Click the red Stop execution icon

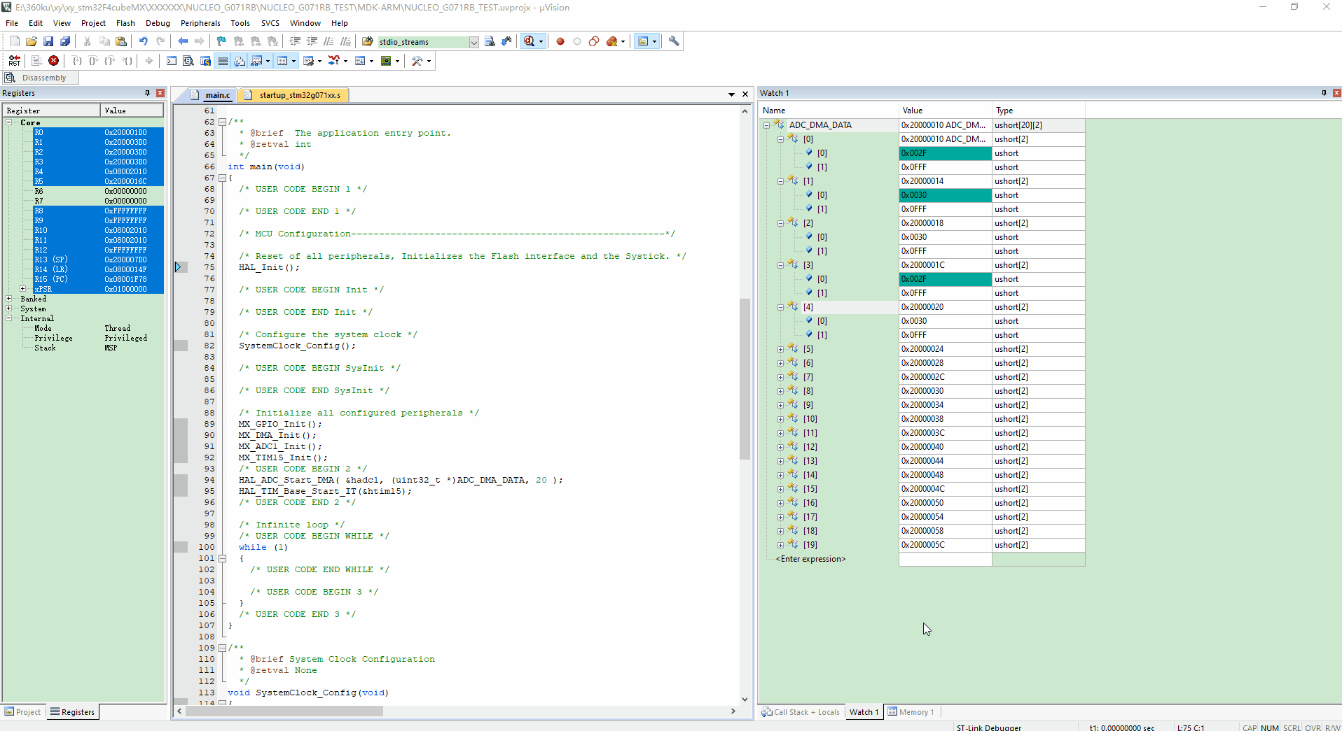pos(53,61)
